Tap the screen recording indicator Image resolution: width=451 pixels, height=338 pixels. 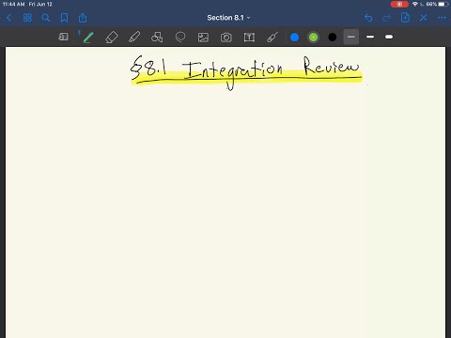click(x=399, y=5)
